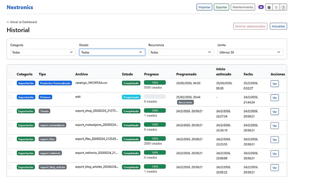This screenshot has width=316, height=177.
Task: Open the Exportar section
Action: click(221, 7)
